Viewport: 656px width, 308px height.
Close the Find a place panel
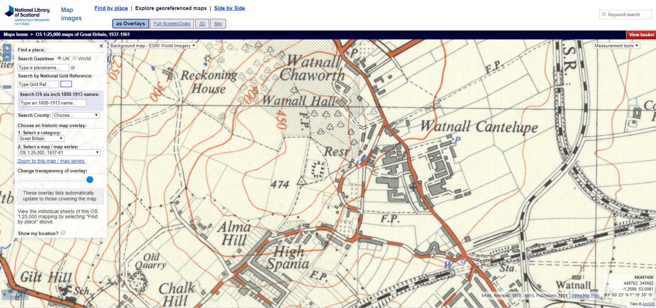pos(101,46)
